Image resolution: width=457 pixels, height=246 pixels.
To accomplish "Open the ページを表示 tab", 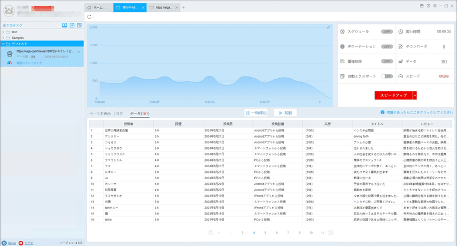I will pos(100,114).
